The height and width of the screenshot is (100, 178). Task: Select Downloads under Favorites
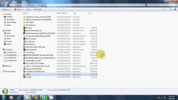11,19
